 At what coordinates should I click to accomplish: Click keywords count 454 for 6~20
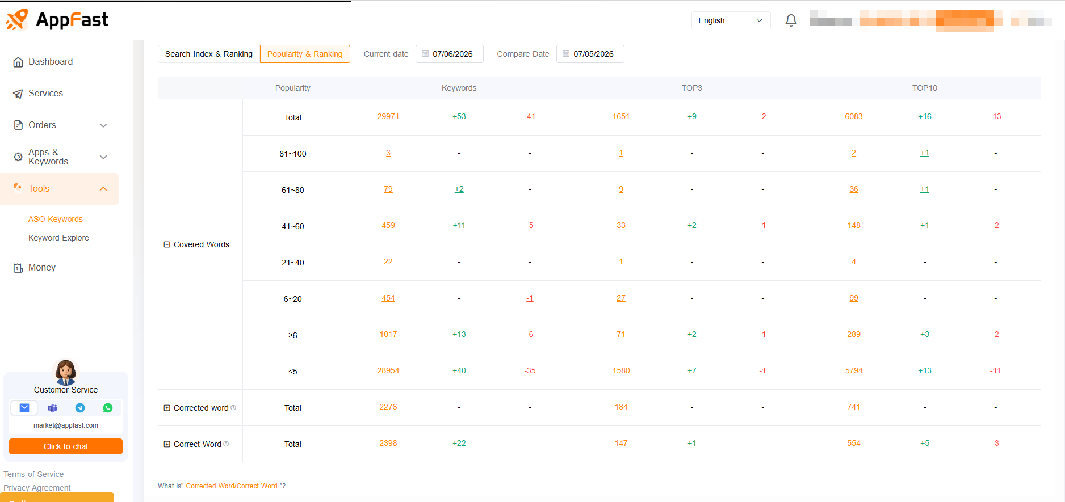(x=388, y=298)
